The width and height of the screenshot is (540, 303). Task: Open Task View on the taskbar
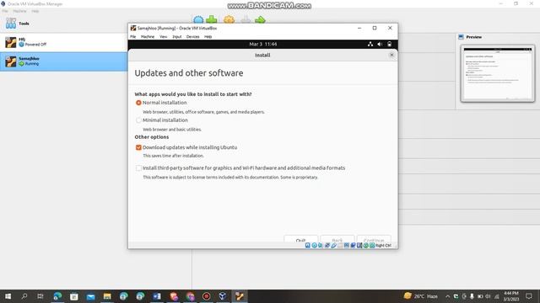pos(40,296)
